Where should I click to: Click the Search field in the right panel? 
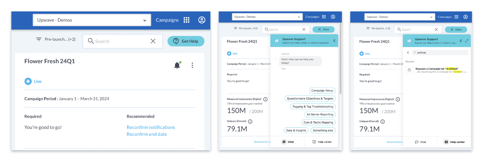(418, 30)
